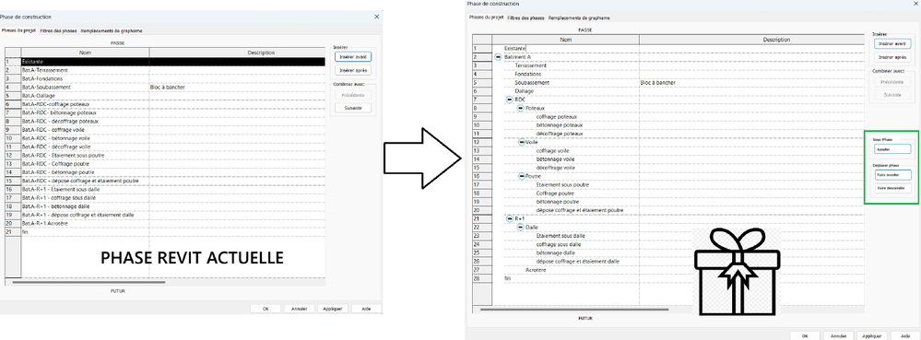Image resolution: width=921 pixels, height=340 pixels.
Task: Collapse the Batiment A node in right dialog
Action: [x=498, y=57]
